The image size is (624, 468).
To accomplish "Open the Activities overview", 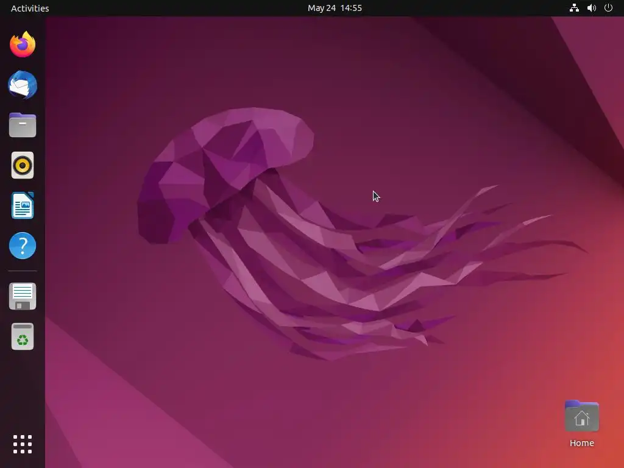I will point(30,9).
